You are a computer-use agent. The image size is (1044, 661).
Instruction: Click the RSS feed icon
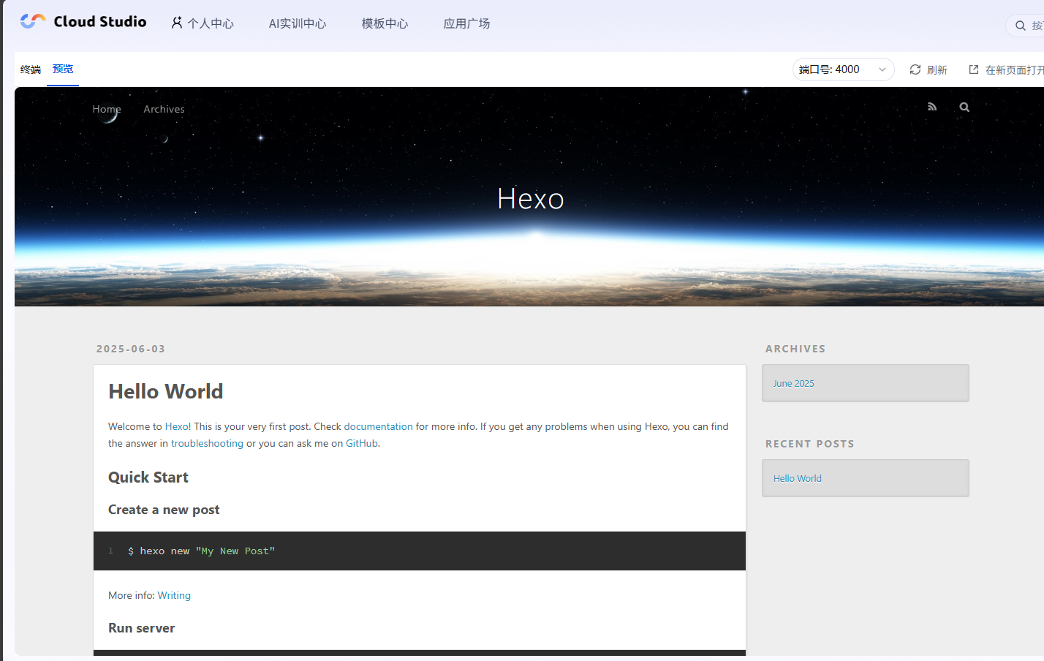932,107
